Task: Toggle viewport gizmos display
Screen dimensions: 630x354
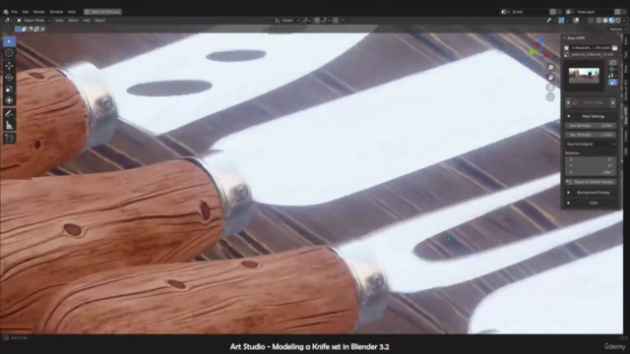Action: 561,20
